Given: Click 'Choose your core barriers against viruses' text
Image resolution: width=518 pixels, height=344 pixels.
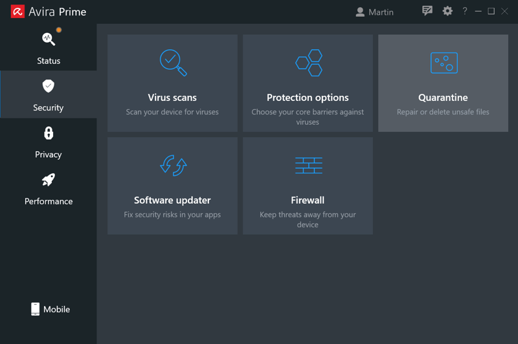Looking at the screenshot, I should click(308, 117).
